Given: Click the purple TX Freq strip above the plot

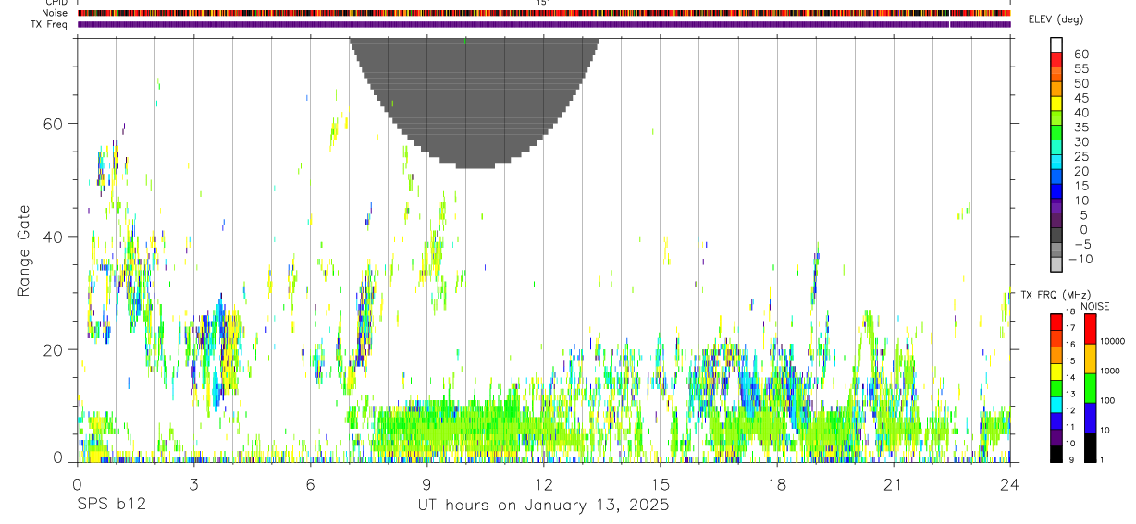Looking at the screenshot, I should click(544, 24).
